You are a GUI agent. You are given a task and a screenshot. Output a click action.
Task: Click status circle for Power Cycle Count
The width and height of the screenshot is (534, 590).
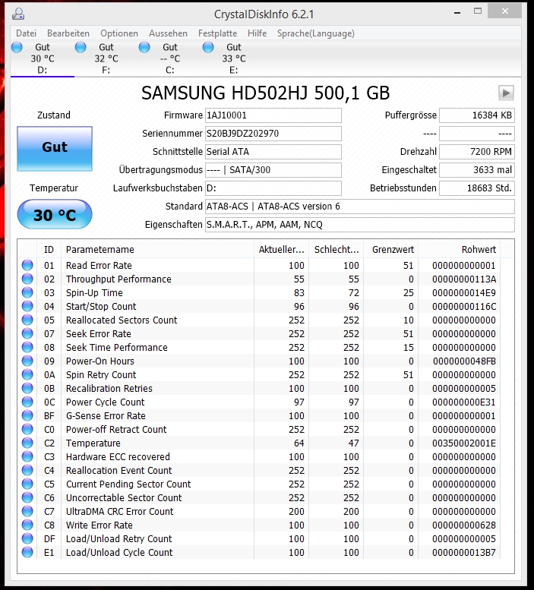coord(27,402)
